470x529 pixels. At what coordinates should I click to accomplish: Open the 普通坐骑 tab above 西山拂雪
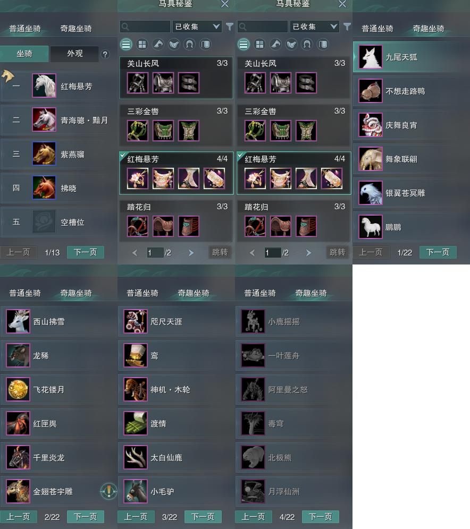tap(25, 293)
